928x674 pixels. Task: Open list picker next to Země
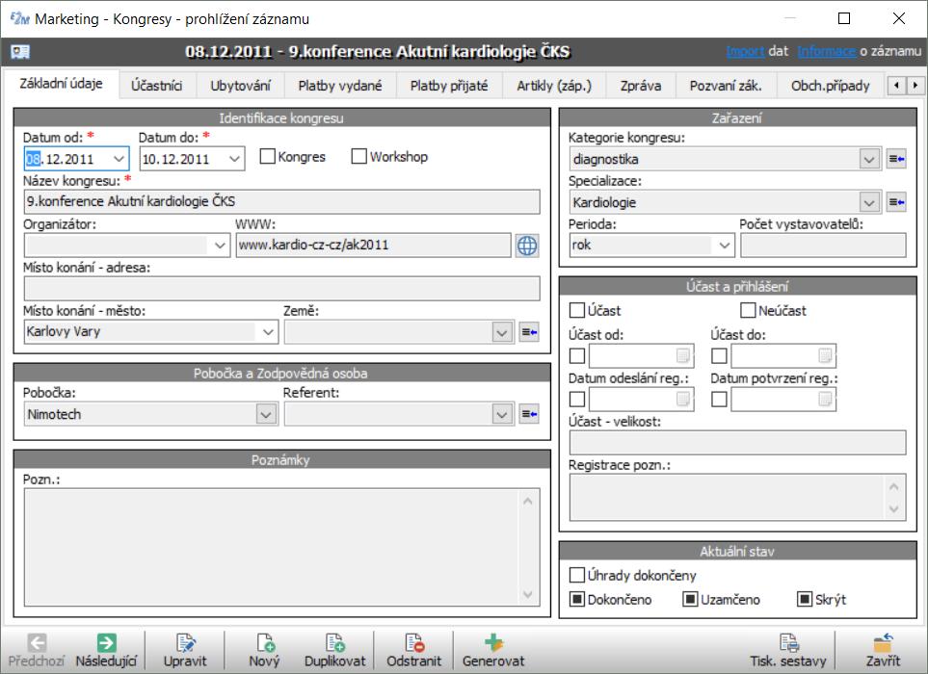(529, 332)
